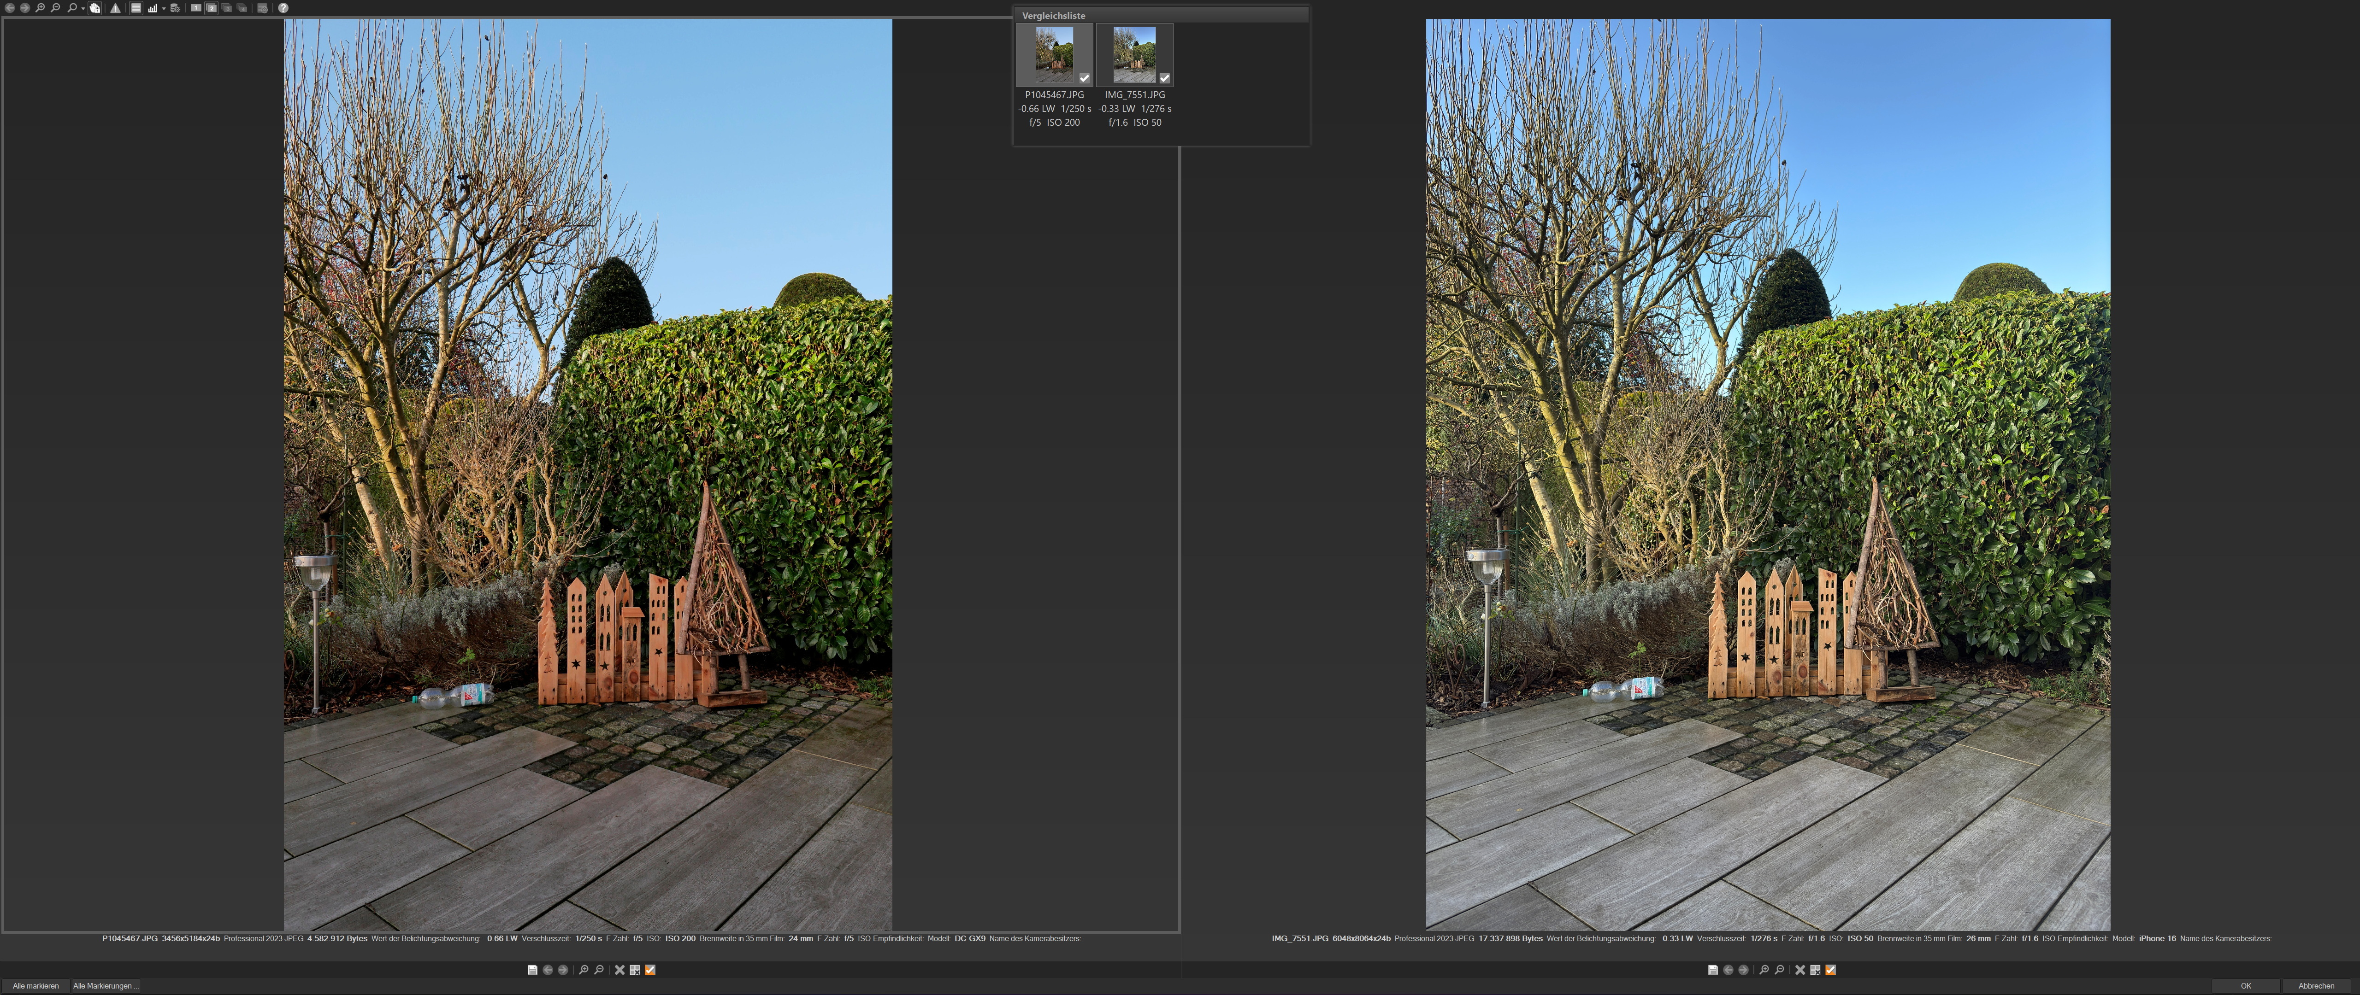Zoom out on the right image panel
The width and height of the screenshot is (2360, 995).
(x=1779, y=970)
